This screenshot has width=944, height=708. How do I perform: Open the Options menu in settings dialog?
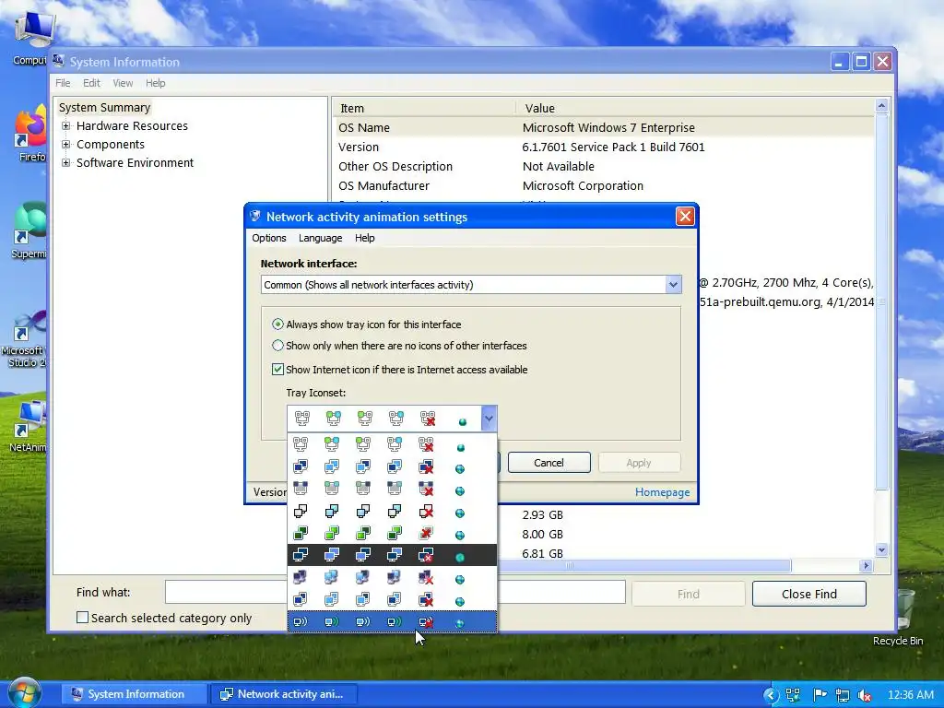(269, 238)
